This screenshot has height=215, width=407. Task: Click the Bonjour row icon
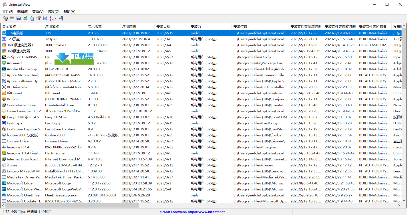click(4, 99)
